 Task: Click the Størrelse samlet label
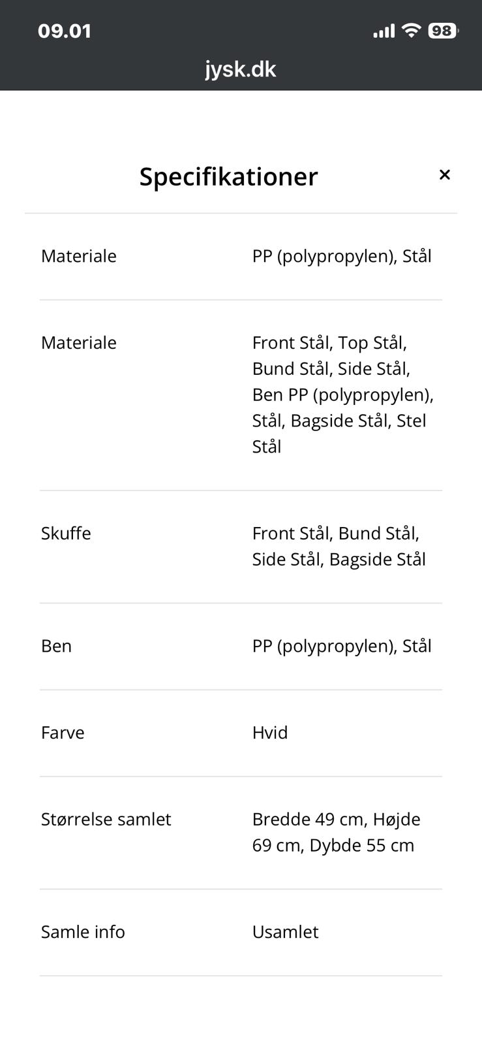point(106,820)
